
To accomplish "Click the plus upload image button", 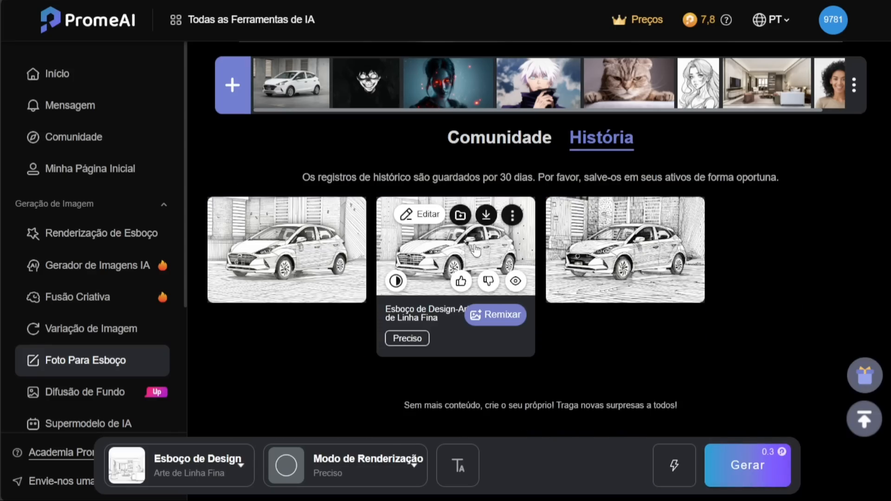I will pos(232,85).
